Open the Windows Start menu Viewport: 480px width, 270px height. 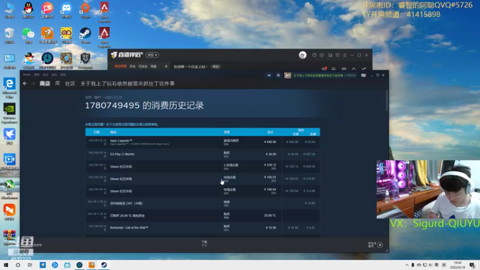[6, 265]
